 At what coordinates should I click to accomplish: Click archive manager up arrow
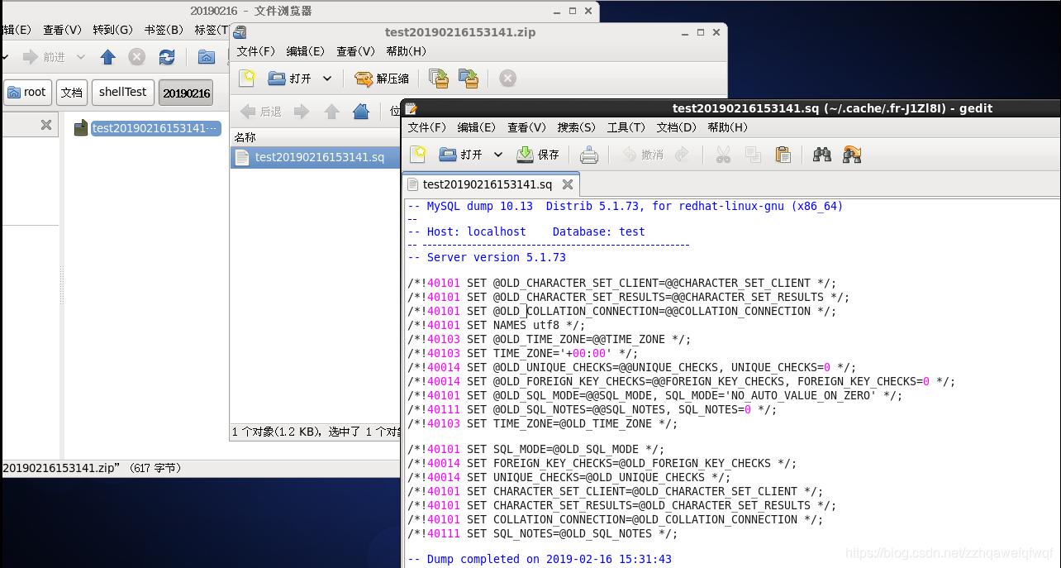331,112
